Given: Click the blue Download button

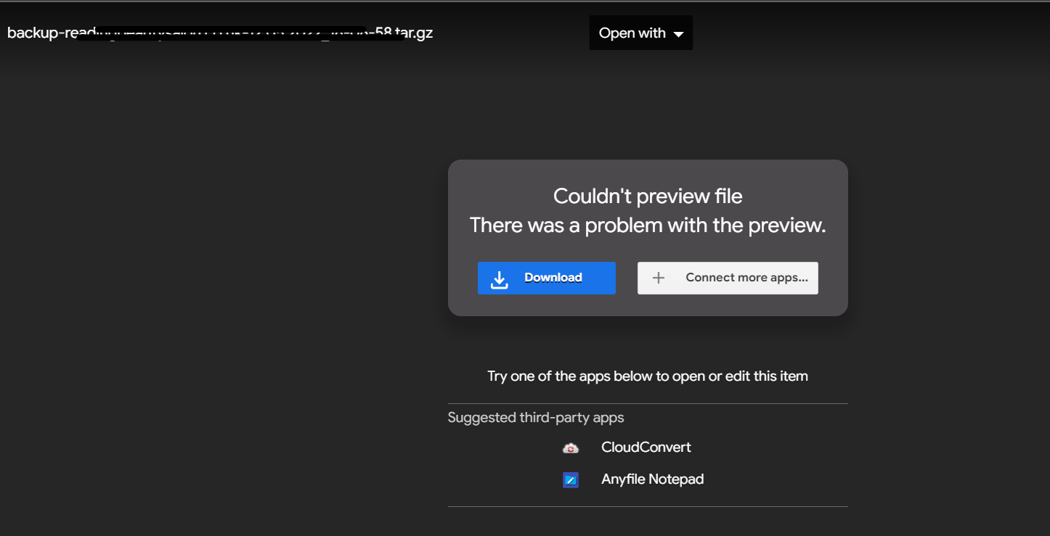Looking at the screenshot, I should tap(547, 278).
